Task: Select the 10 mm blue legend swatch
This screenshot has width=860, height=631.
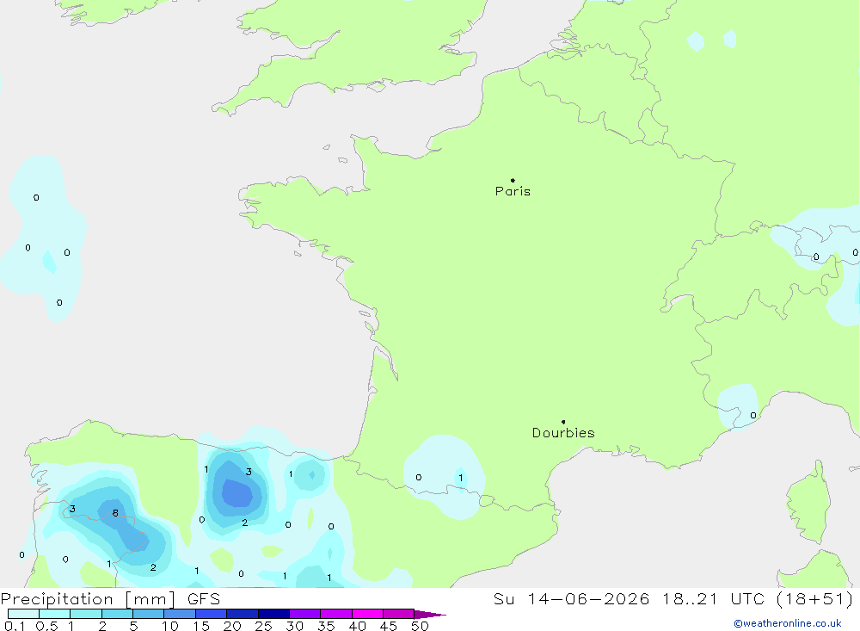Action: click(x=180, y=614)
